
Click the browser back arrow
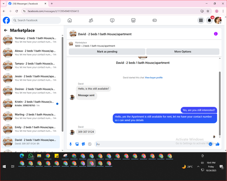[4, 11]
